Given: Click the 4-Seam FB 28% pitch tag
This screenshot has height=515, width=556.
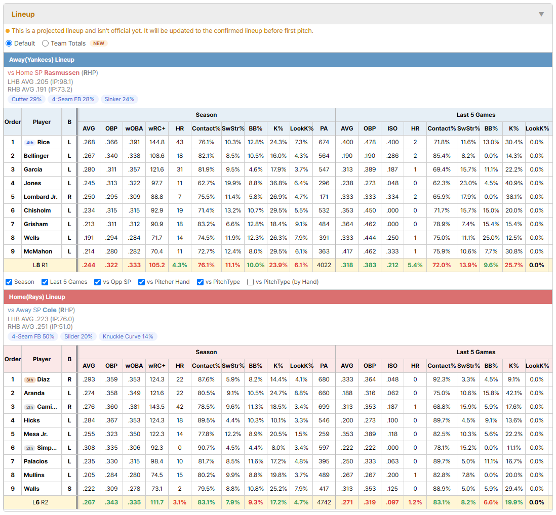Looking at the screenshot, I should 73,99.
